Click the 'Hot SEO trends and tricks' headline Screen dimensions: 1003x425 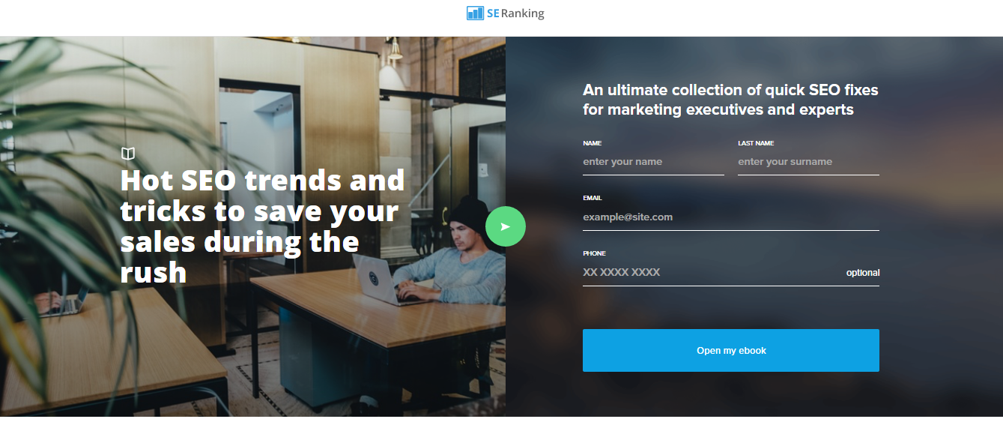pyautogui.click(x=262, y=226)
